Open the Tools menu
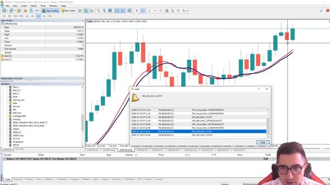The width and height of the screenshot is (330, 185). coord(43,6)
